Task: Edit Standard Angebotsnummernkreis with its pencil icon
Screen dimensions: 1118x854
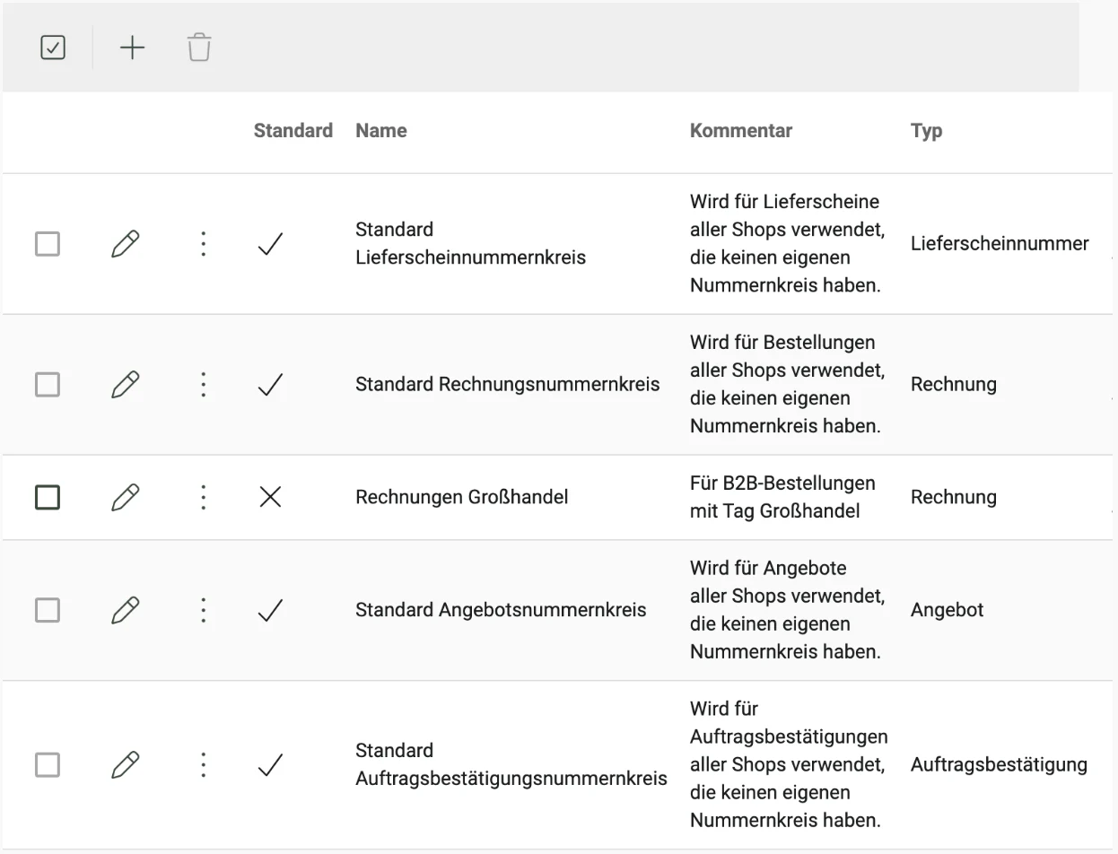Action: pos(126,610)
